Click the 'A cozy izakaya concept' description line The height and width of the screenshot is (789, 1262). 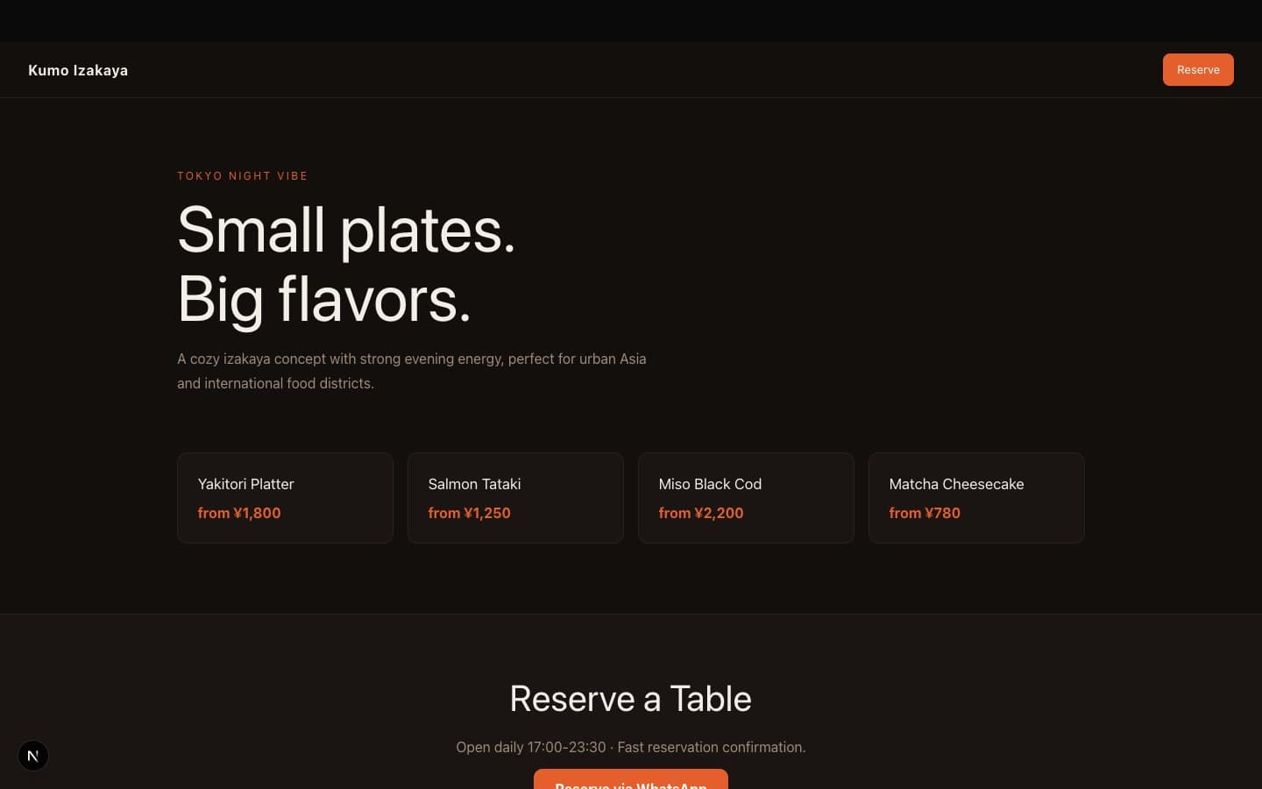click(x=411, y=359)
